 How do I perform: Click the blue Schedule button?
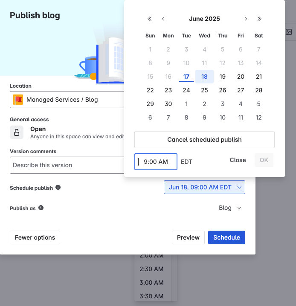[226, 237]
